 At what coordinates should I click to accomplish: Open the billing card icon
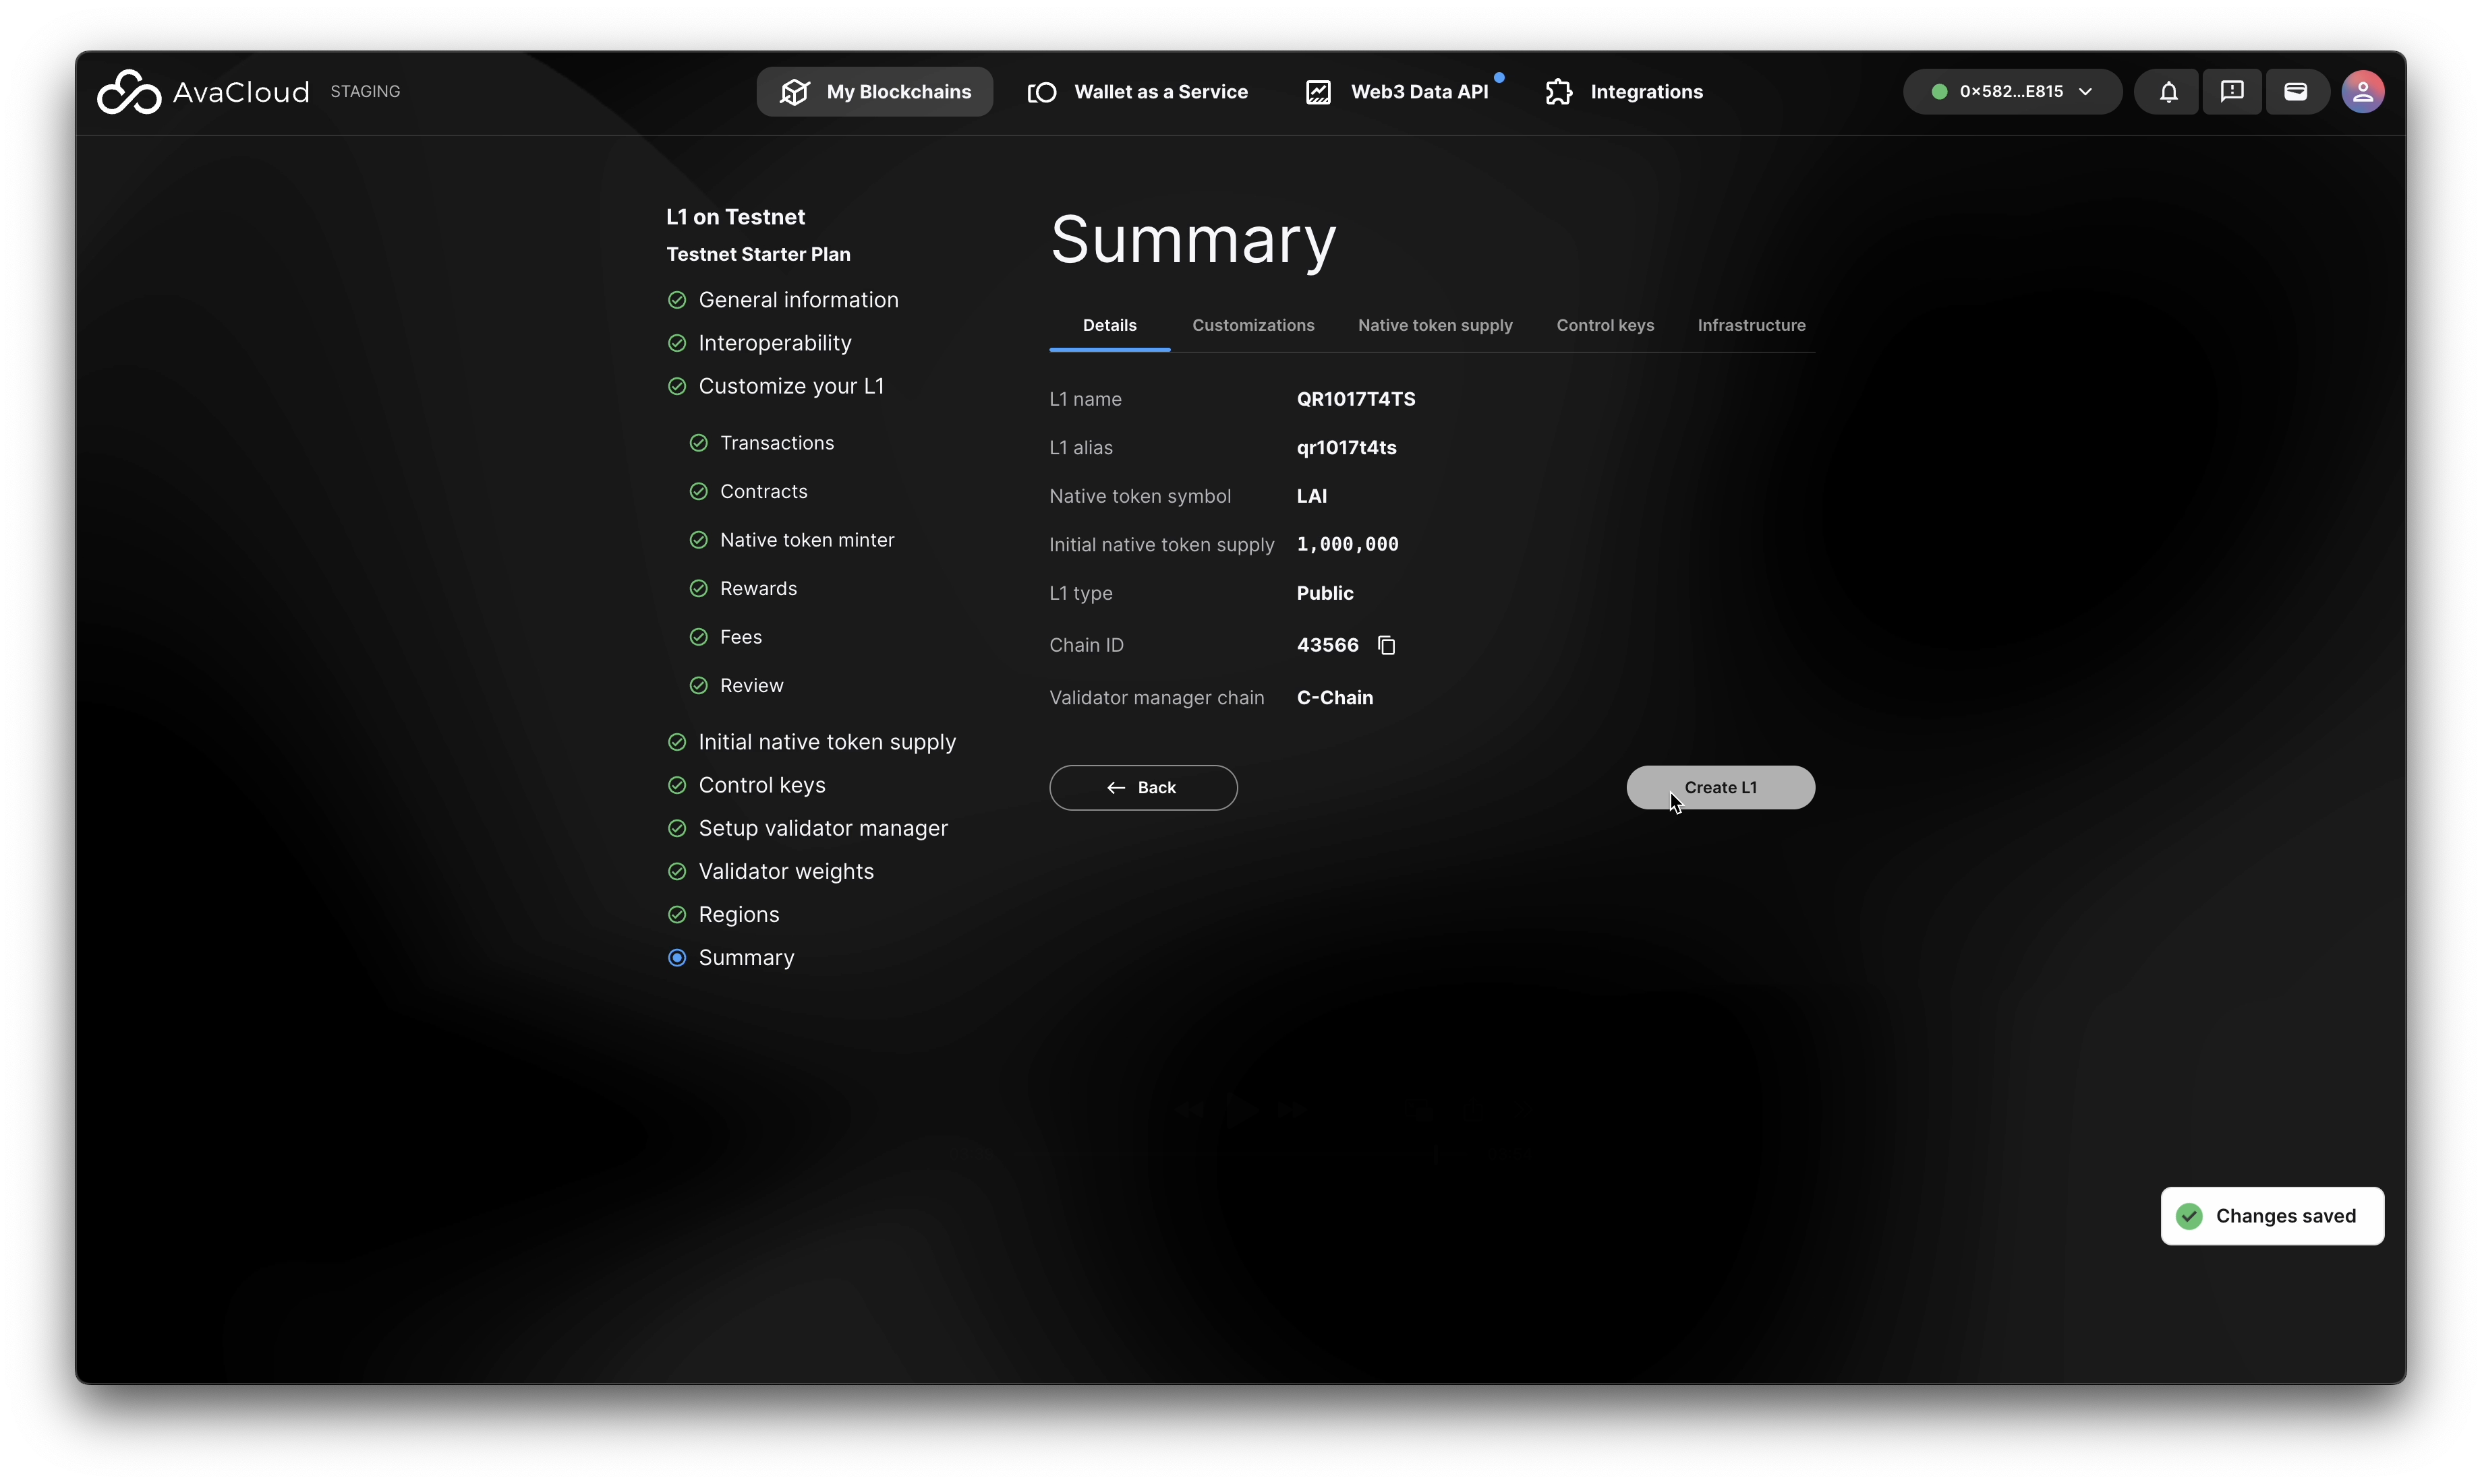[x=2296, y=92]
